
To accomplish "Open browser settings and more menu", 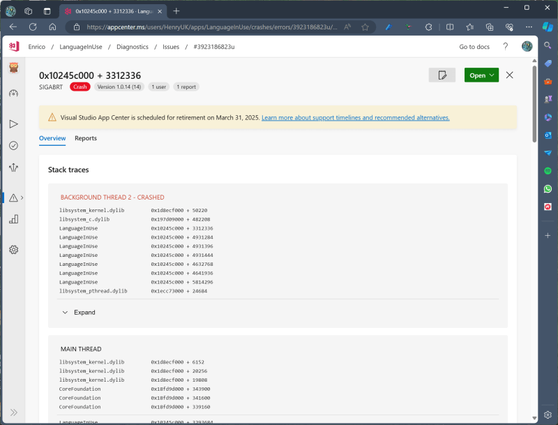I will coord(529,27).
